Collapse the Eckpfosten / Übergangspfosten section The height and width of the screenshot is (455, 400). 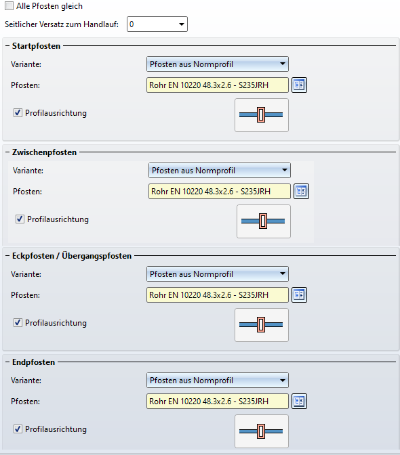point(7,256)
